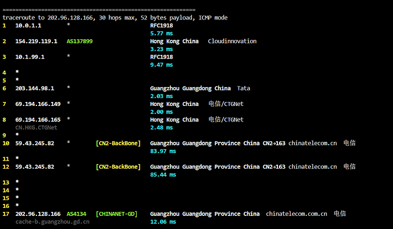393x229 pixels.
Task: Click Cloudinnovation provider name
Action: coord(232,42)
